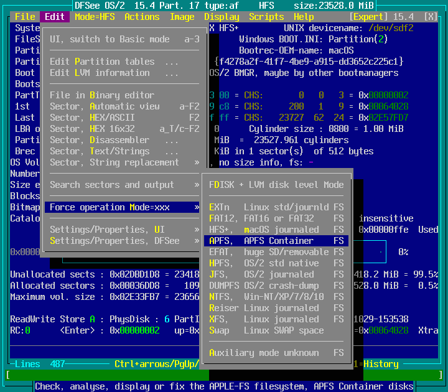Open the Image menu
Image resolution: width=448 pixels, height=392 pixels.
tap(182, 17)
